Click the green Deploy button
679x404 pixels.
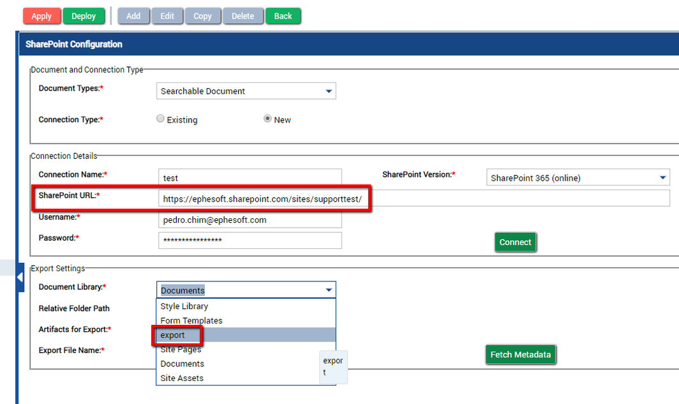click(84, 16)
